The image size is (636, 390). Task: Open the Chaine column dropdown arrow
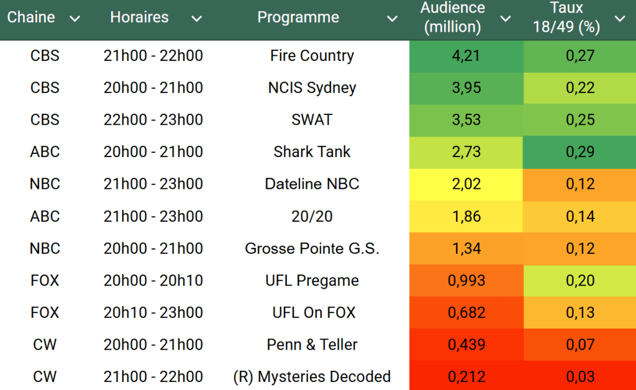click(75, 19)
